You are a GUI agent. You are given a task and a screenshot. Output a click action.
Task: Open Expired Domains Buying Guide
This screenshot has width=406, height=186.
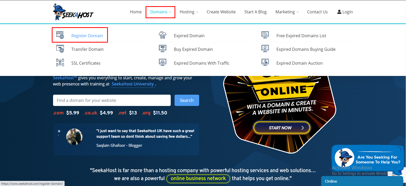[306, 49]
